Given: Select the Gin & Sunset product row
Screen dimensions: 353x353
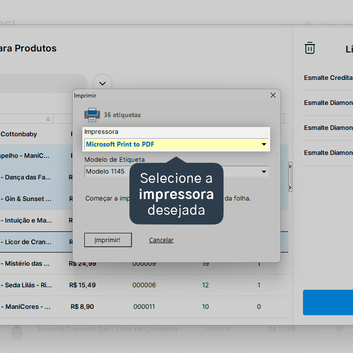Looking at the screenshot, I should click(36, 199).
